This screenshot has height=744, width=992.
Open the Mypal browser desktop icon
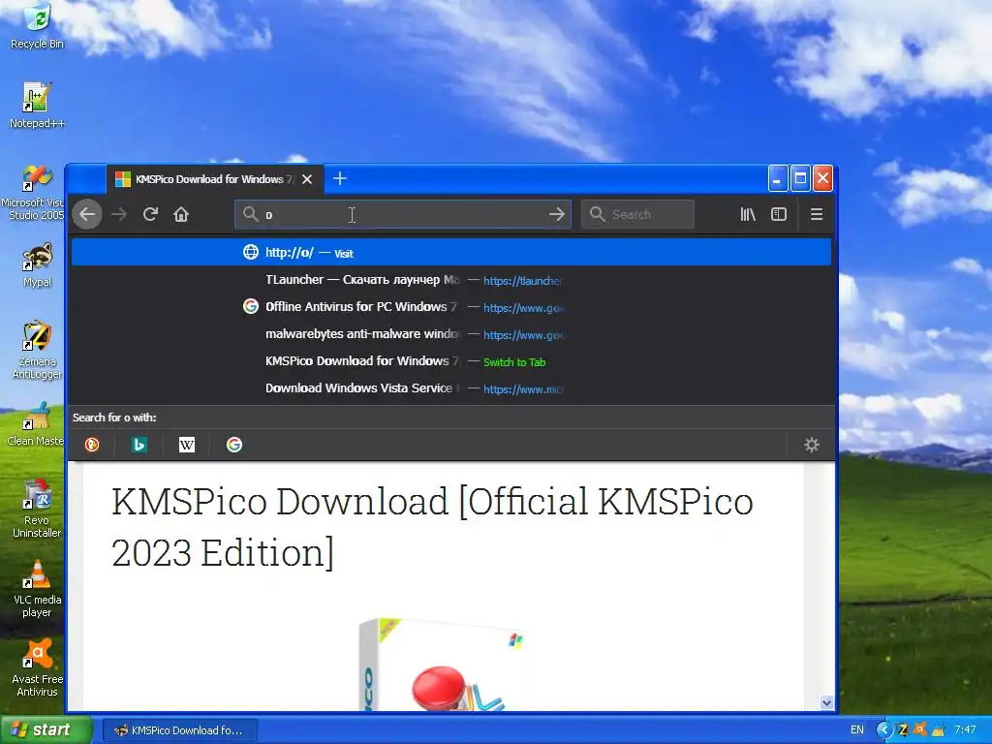[37, 264]
